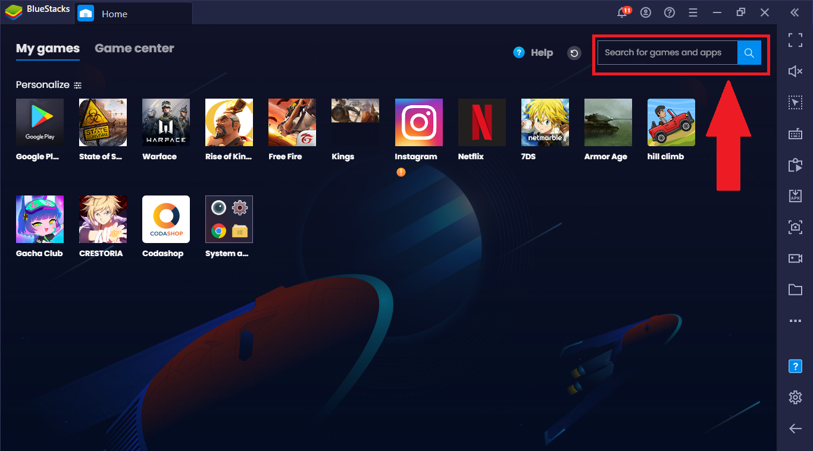Click the refresh circular arrow icon
The image size is (813, 451).
pos(574,53)
